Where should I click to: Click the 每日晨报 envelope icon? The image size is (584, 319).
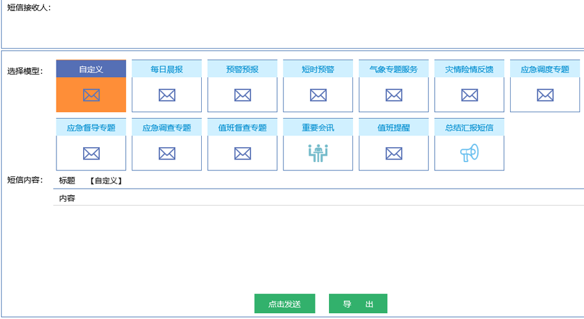tap(167, 95)
